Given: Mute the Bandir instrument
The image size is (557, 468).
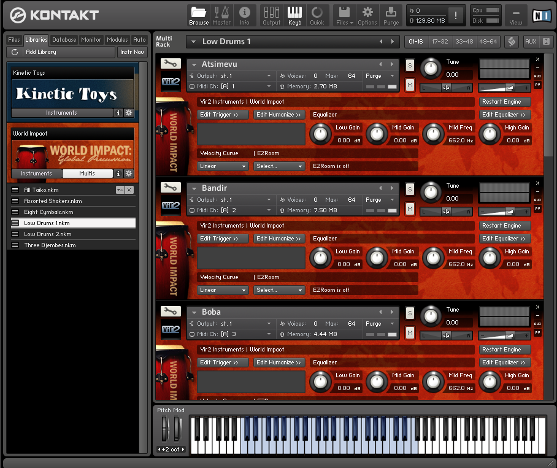Looking at the screenshot, I should point(410,209).
